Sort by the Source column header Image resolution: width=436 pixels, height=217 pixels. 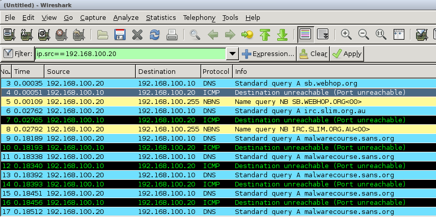(x=90, y=72)
